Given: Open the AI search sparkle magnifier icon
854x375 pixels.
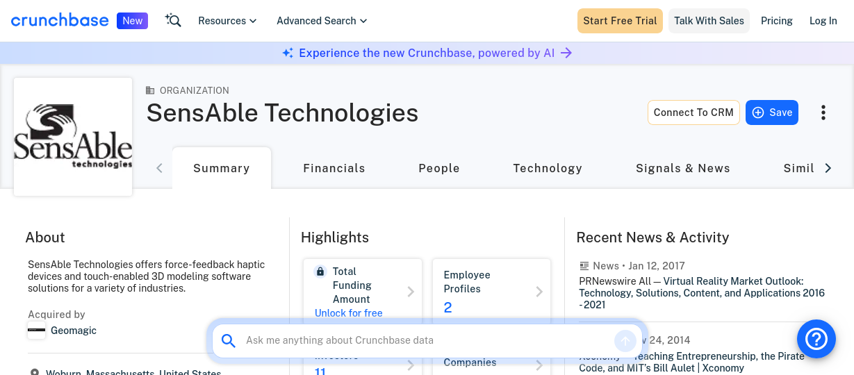Looking at the screenshot, I should (173, 21).
